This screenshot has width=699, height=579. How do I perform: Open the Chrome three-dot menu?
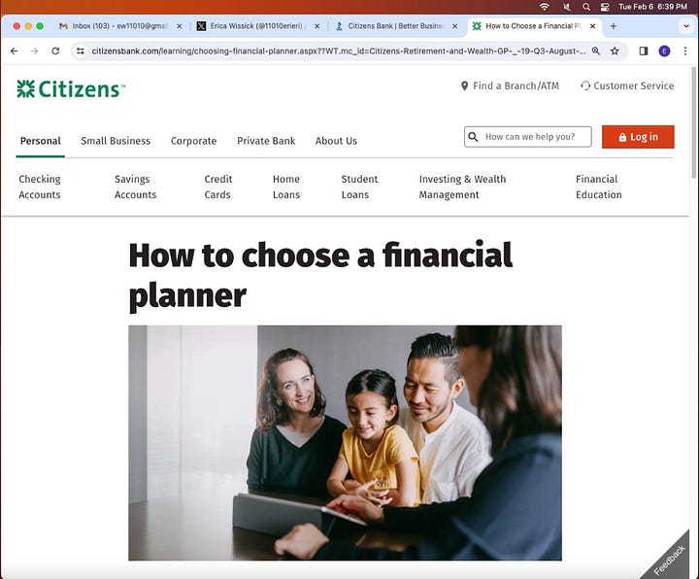tap(685, 51)
